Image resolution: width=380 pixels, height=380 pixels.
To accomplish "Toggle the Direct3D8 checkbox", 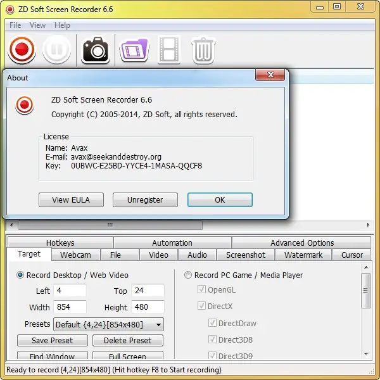I will pos(212,339).
